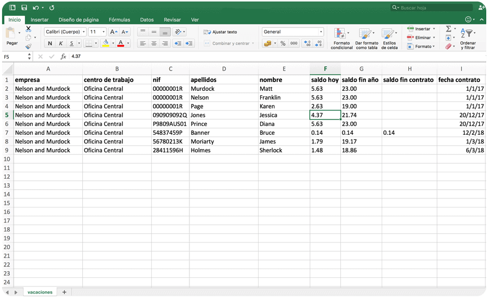Viewport: 490px width, 306px height.
Task: Switch to the Fórmulas tab
Action: (119, 20)
